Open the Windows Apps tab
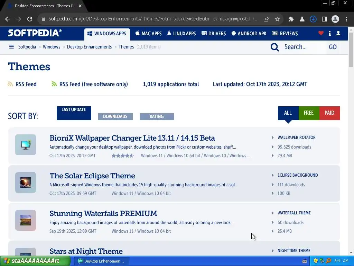This screenshot has height=266, width=354. (x=107, y=34)
